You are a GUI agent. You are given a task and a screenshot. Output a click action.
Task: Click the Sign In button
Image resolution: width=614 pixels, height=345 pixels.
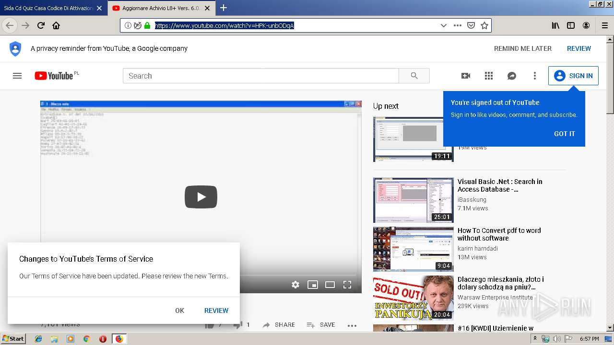coord(573,76)
